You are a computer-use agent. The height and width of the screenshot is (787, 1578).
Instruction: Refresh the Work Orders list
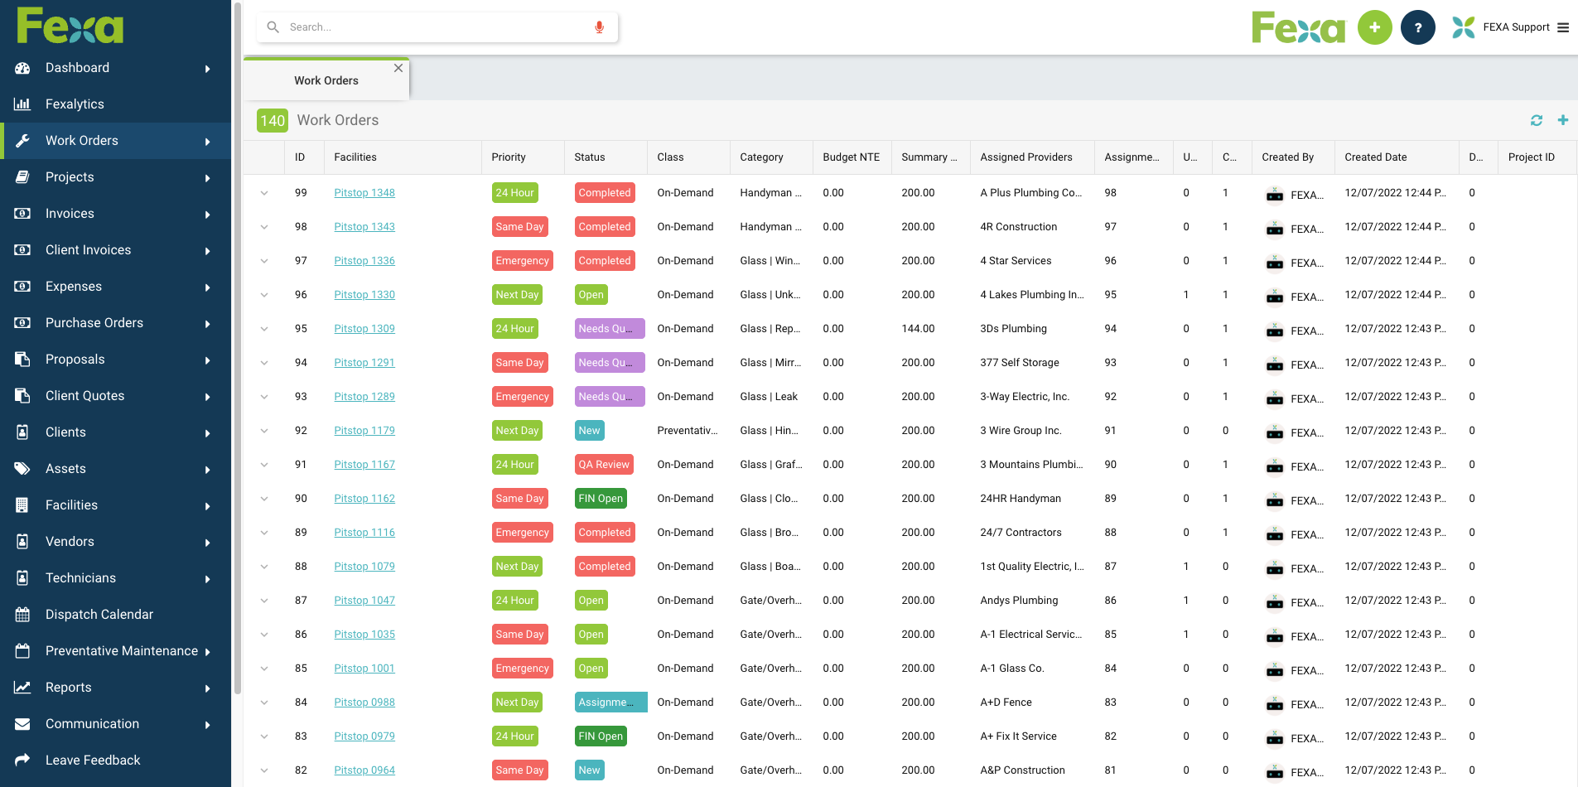coord(1537,120)
